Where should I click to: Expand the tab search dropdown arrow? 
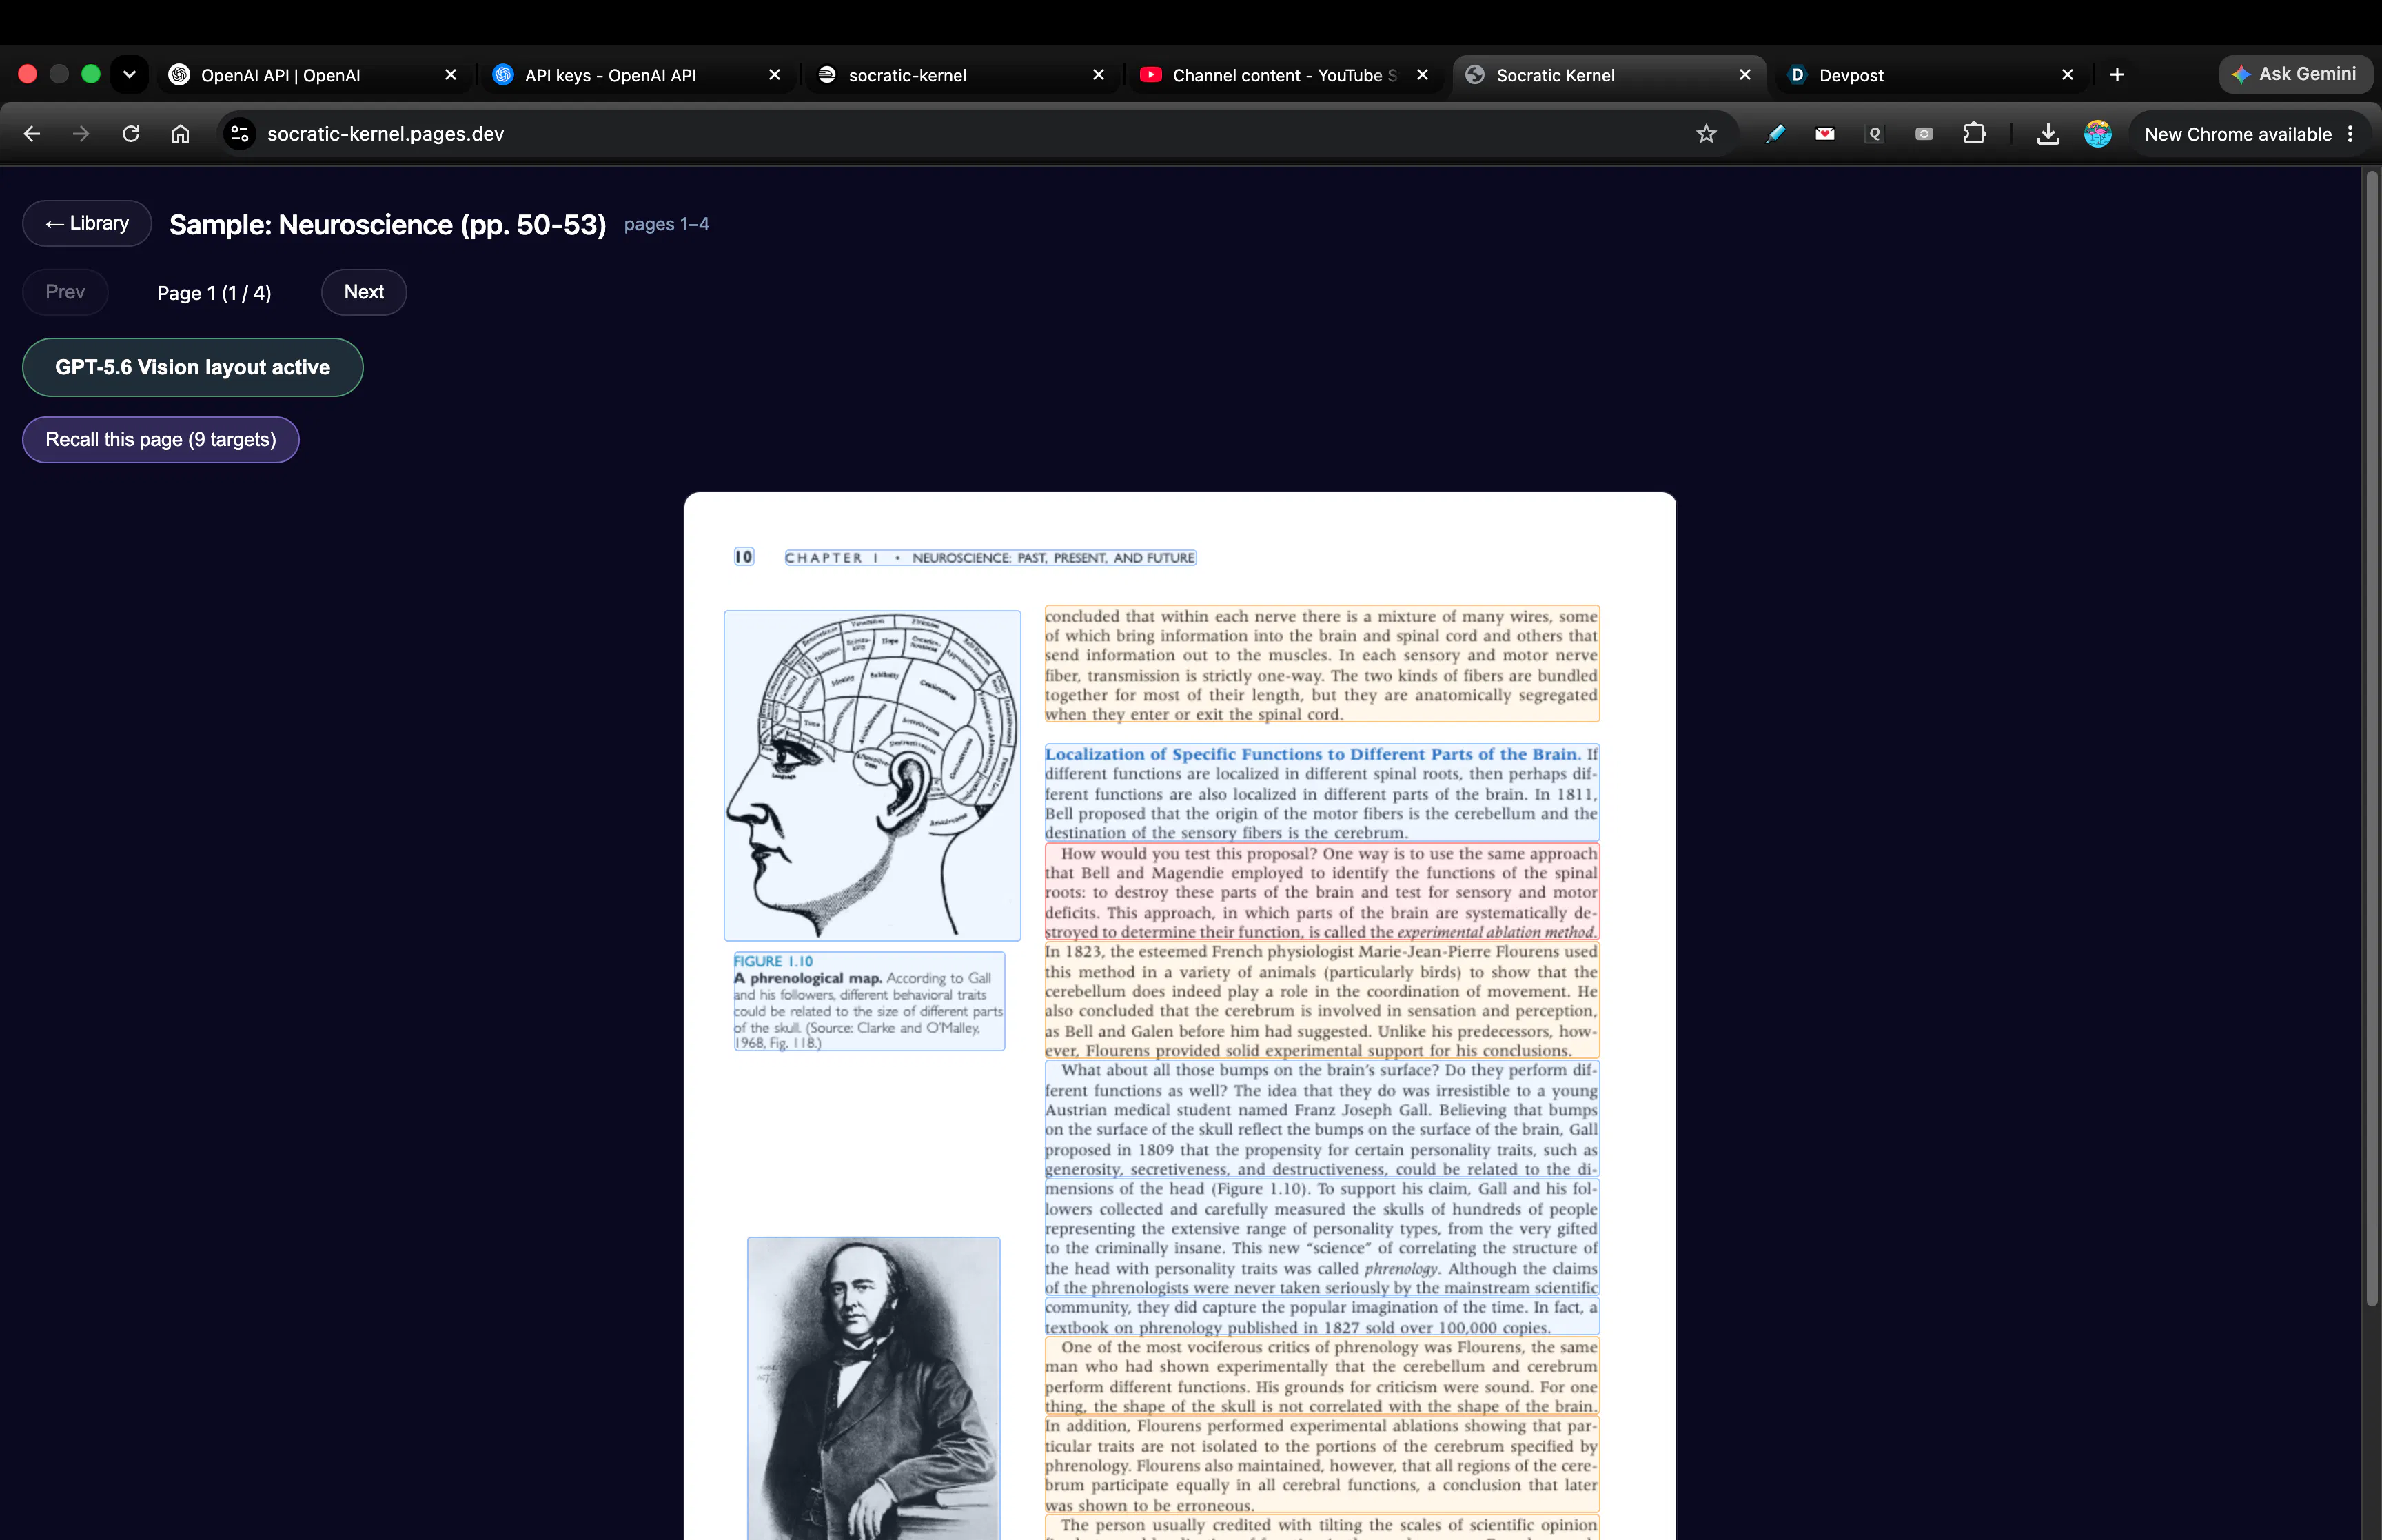[129, 74]
